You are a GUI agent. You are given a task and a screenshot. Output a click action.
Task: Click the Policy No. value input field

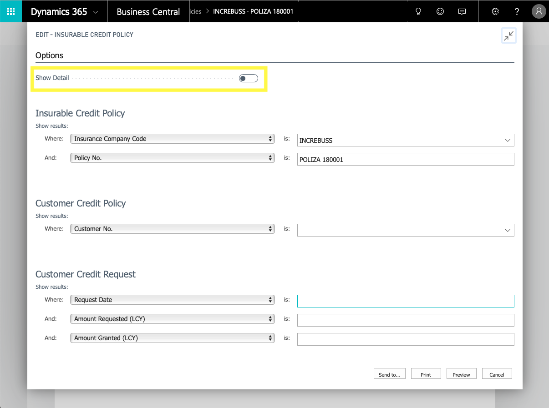[406, 159]
